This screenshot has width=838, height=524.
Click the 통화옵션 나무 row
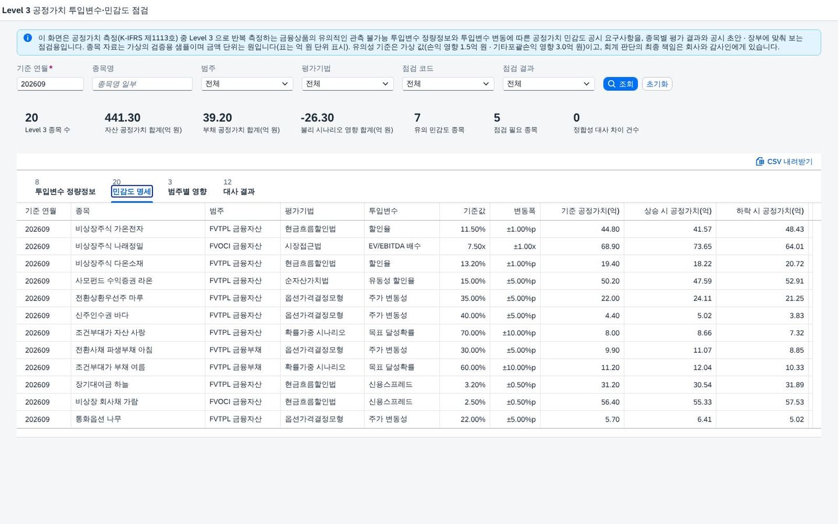[x=414, y=419]
